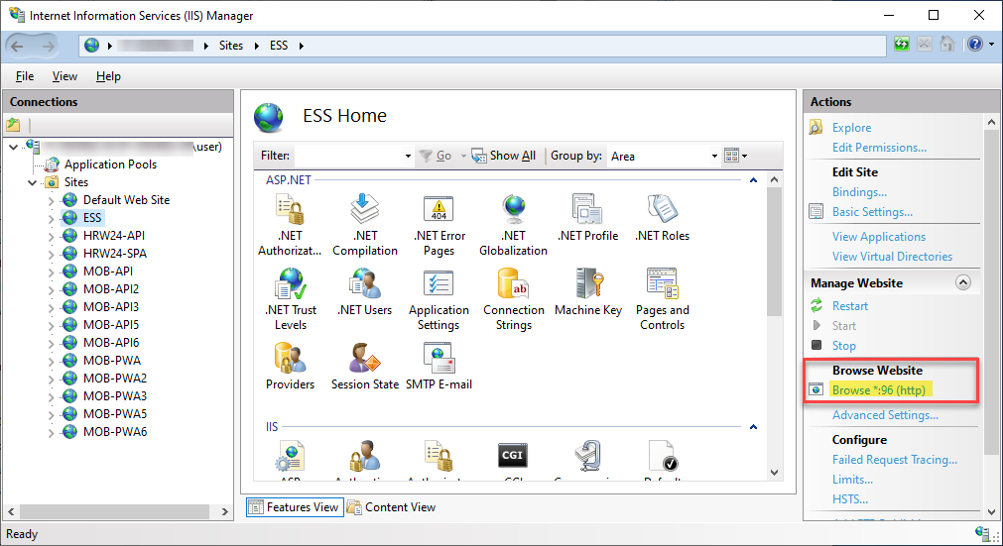Image resolution: width=1003 pixels, height=546 pixels.
Task: Collapse the Manage Website section
Action: coord(962,282)
